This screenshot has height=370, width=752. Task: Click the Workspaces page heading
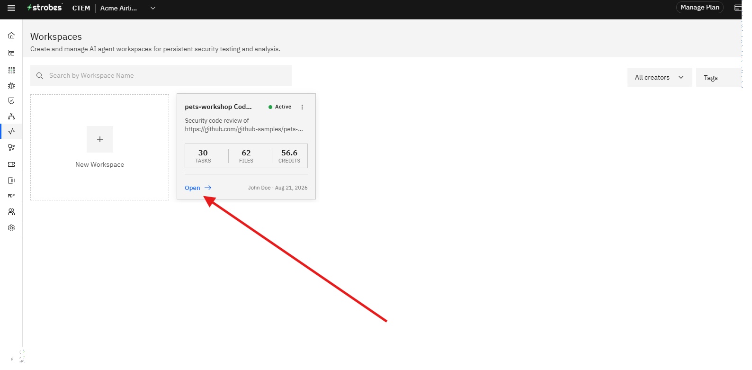click(56, 36)
